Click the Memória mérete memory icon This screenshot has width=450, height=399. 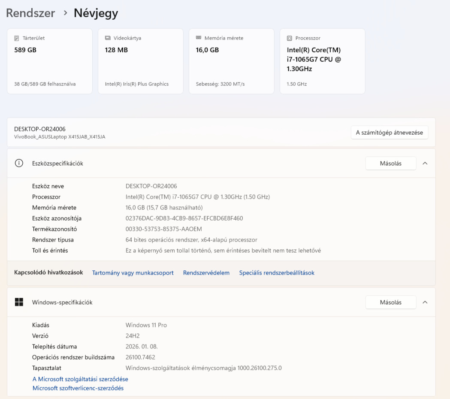tap(199, 38)
